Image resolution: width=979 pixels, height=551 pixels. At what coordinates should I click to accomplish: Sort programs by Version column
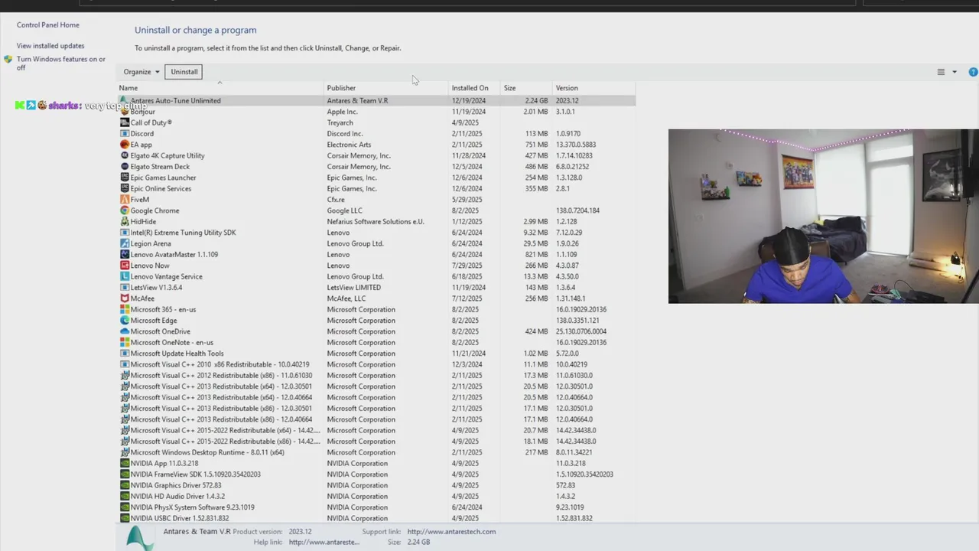pyautogui.click(x=594, y=88)
